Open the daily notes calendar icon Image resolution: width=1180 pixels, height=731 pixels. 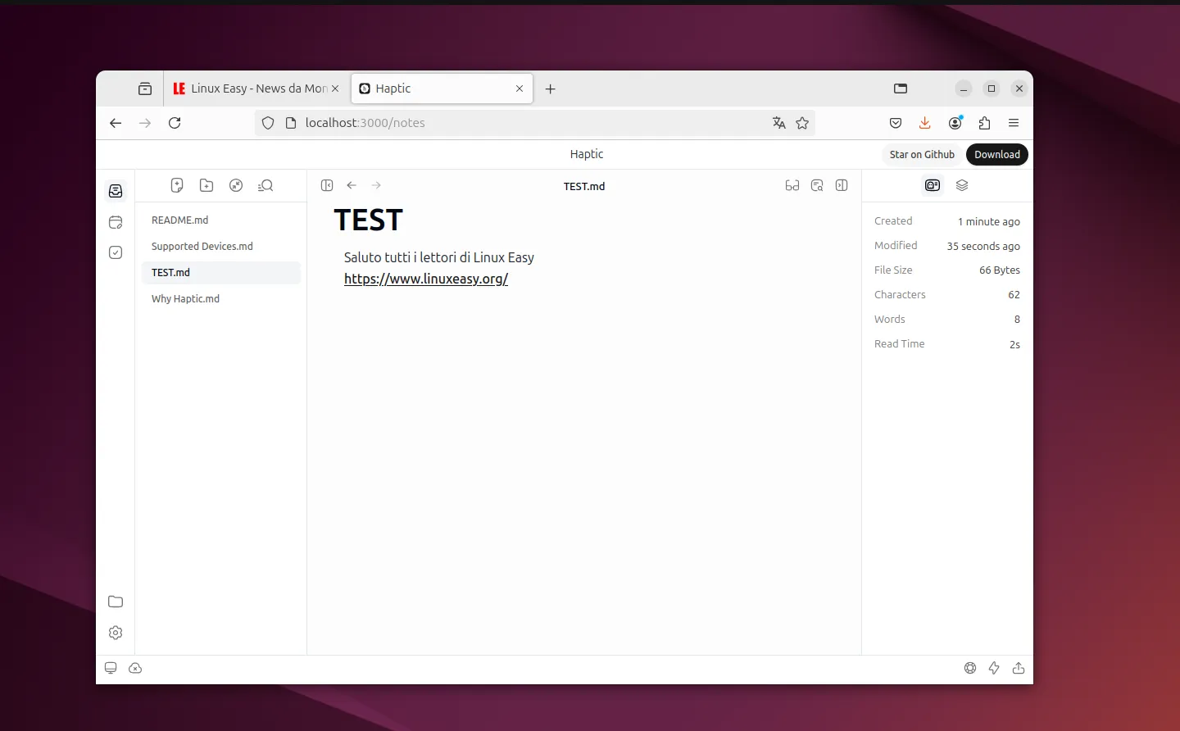pyautogui.click(x=116, y=222)
